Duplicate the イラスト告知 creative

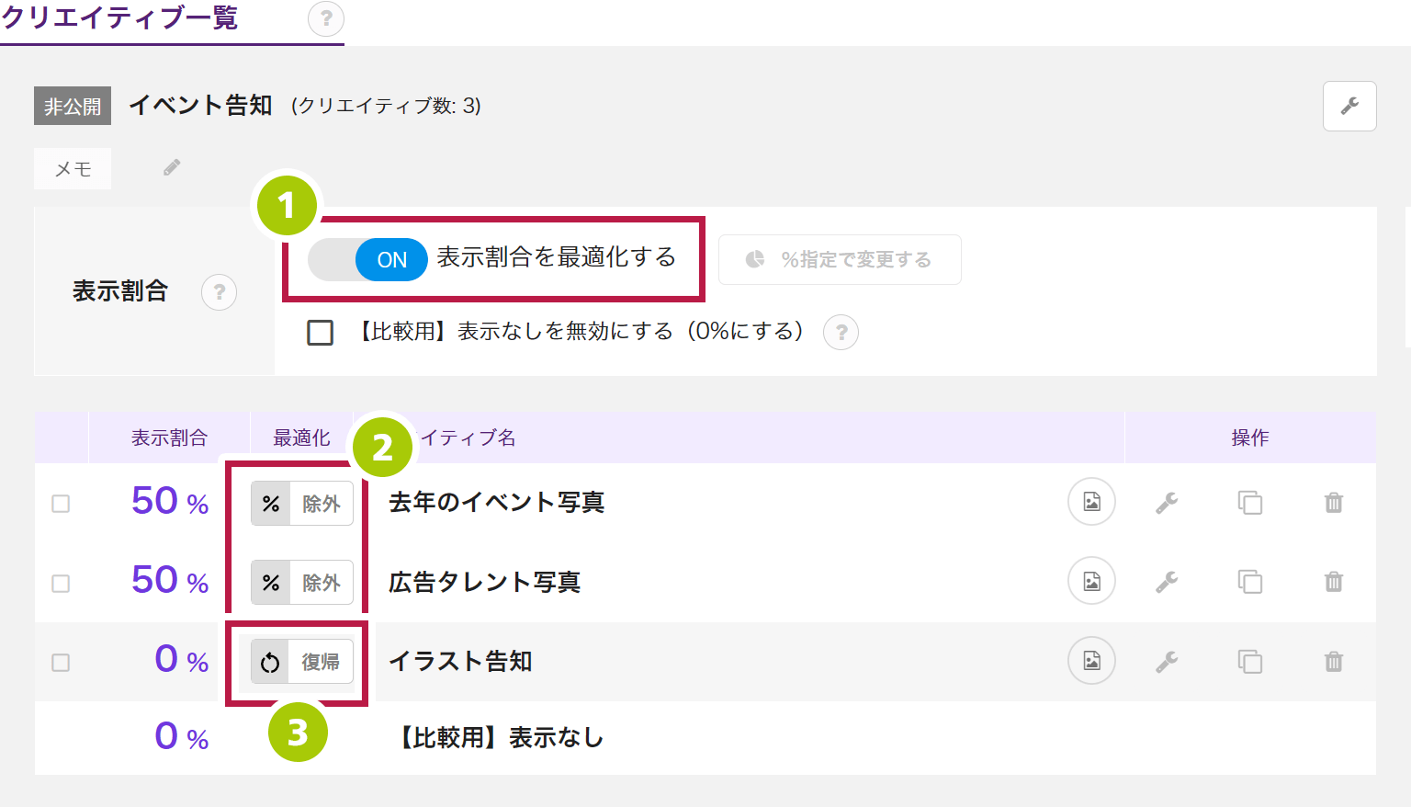coord(1249,662)
